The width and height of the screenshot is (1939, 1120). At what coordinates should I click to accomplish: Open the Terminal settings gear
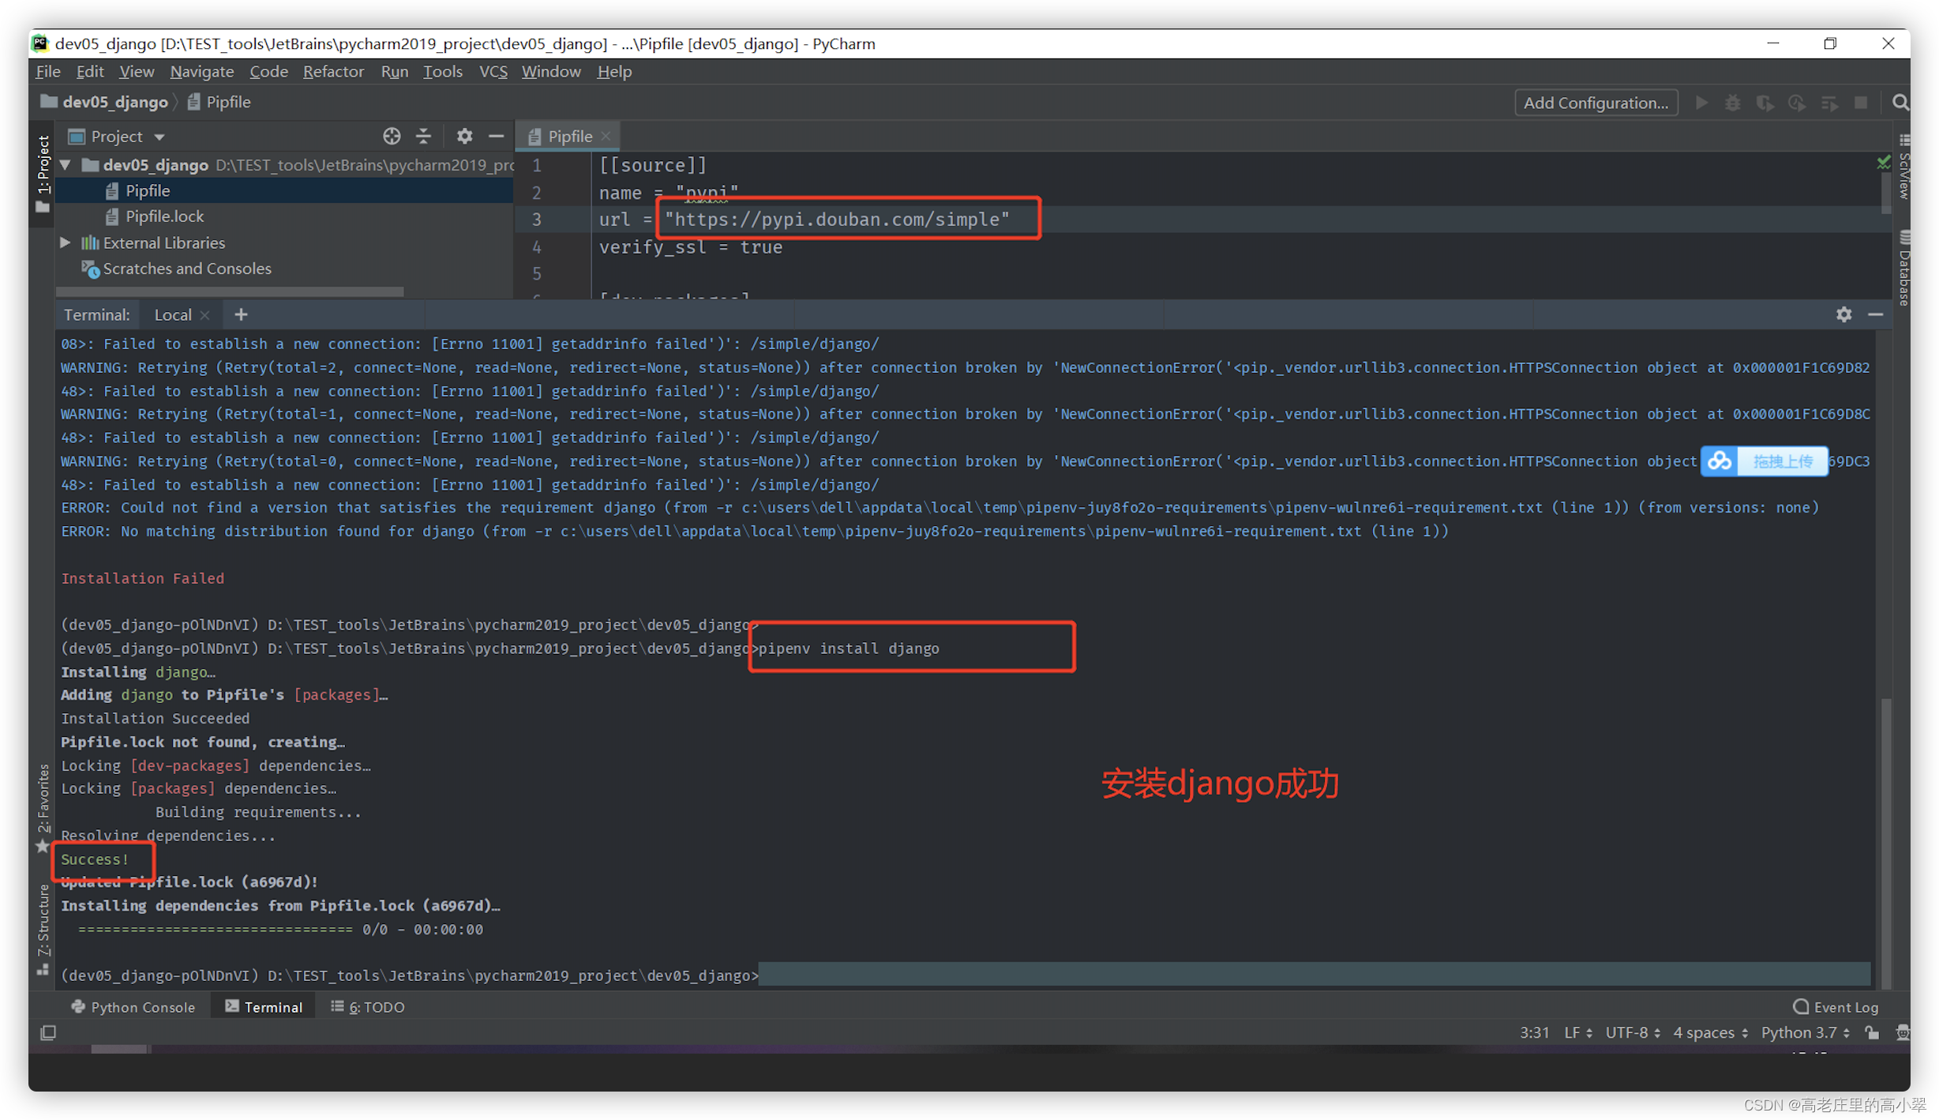[1843, 314]
